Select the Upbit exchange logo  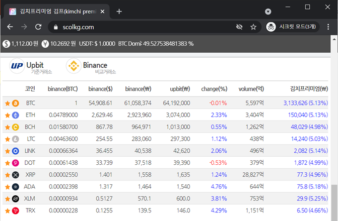point(17,66)
